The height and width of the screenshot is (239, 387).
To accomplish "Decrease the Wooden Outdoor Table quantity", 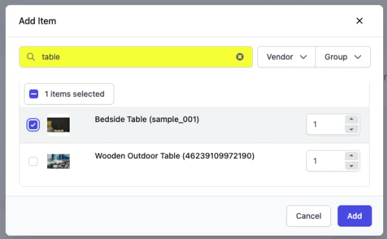I will coord(352,166).
